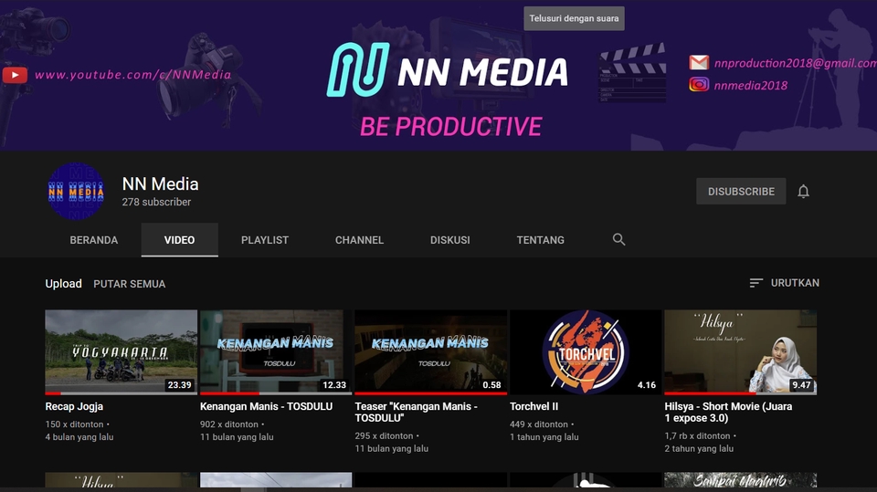Open the Teaser Kenangan Manis 0.58 thumbnail
Viewport: 877px width, 492px height.
pos(430,352)
